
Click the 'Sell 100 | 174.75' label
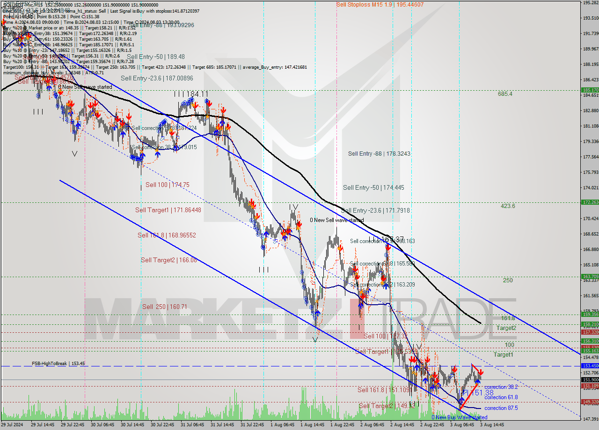point(168,185)
